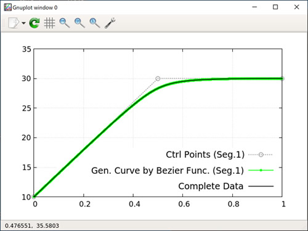Click the zoom in magnifier icon
This screenshot has height=231, width=308.
pyautogui.click(x=79, y=23)
